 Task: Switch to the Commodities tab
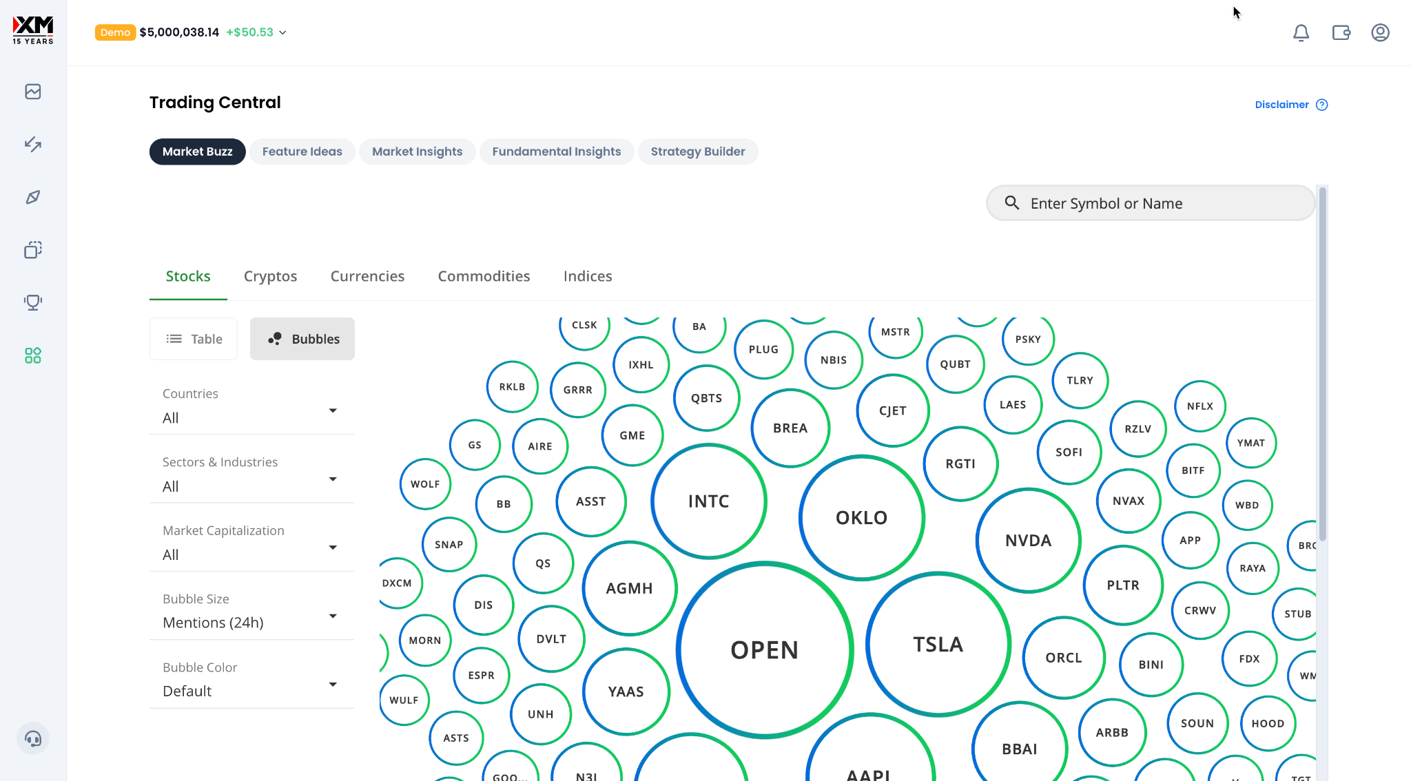(484, 276)
